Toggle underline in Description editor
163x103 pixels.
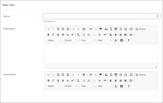pos(58,35)
